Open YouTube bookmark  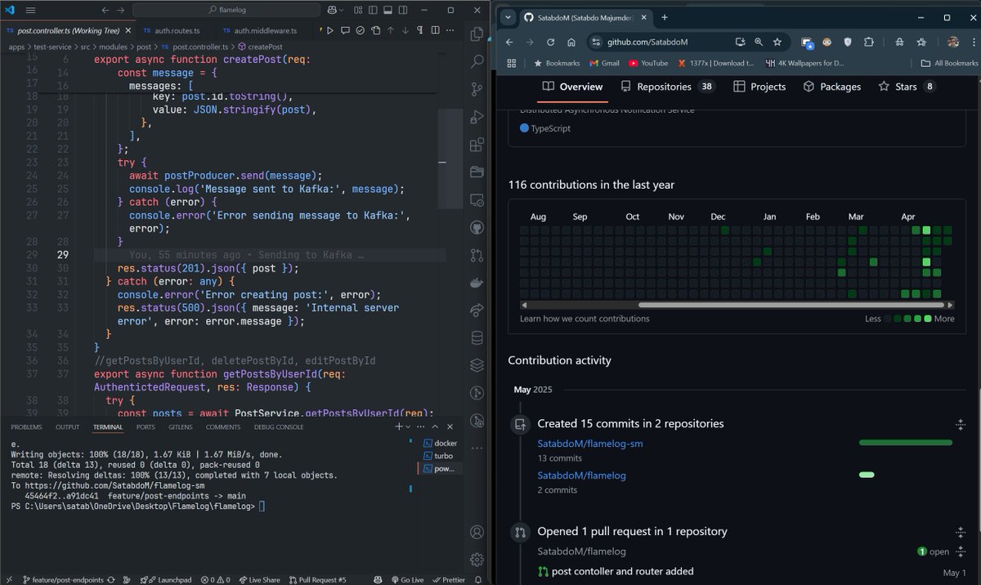click(647, 63)
